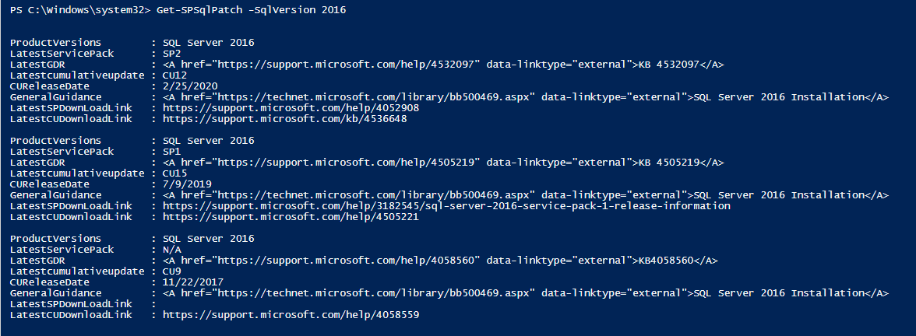Viewport: 916px width, 336px height.
Task: Open the support.microsoft.com/kb/4536648 link
Action: 284,119
